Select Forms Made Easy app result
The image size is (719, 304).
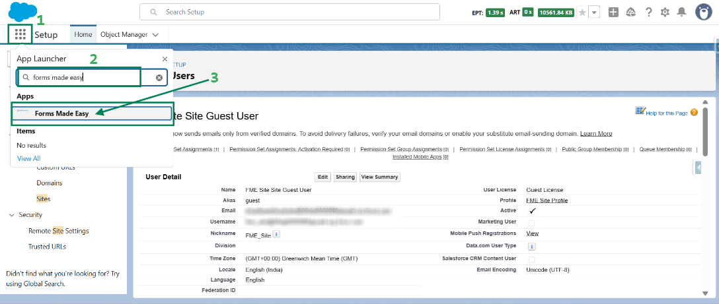tap(92, 113)
